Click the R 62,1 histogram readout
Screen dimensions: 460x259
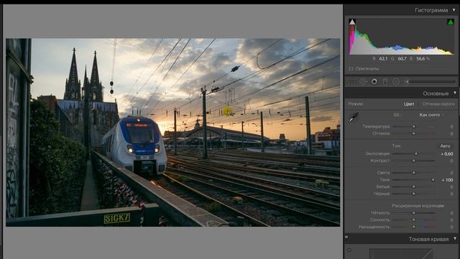(x=380, y=59)
